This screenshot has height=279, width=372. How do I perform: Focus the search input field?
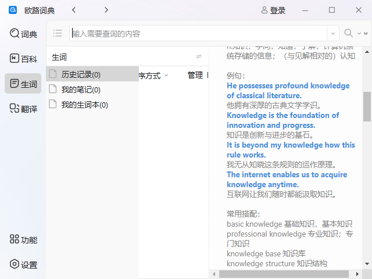(x=199, y=34)
